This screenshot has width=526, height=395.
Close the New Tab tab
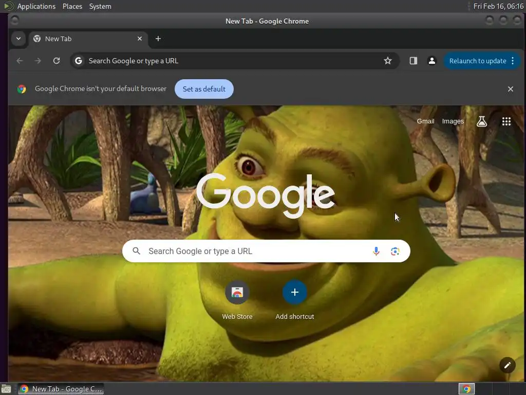[140, 39]
